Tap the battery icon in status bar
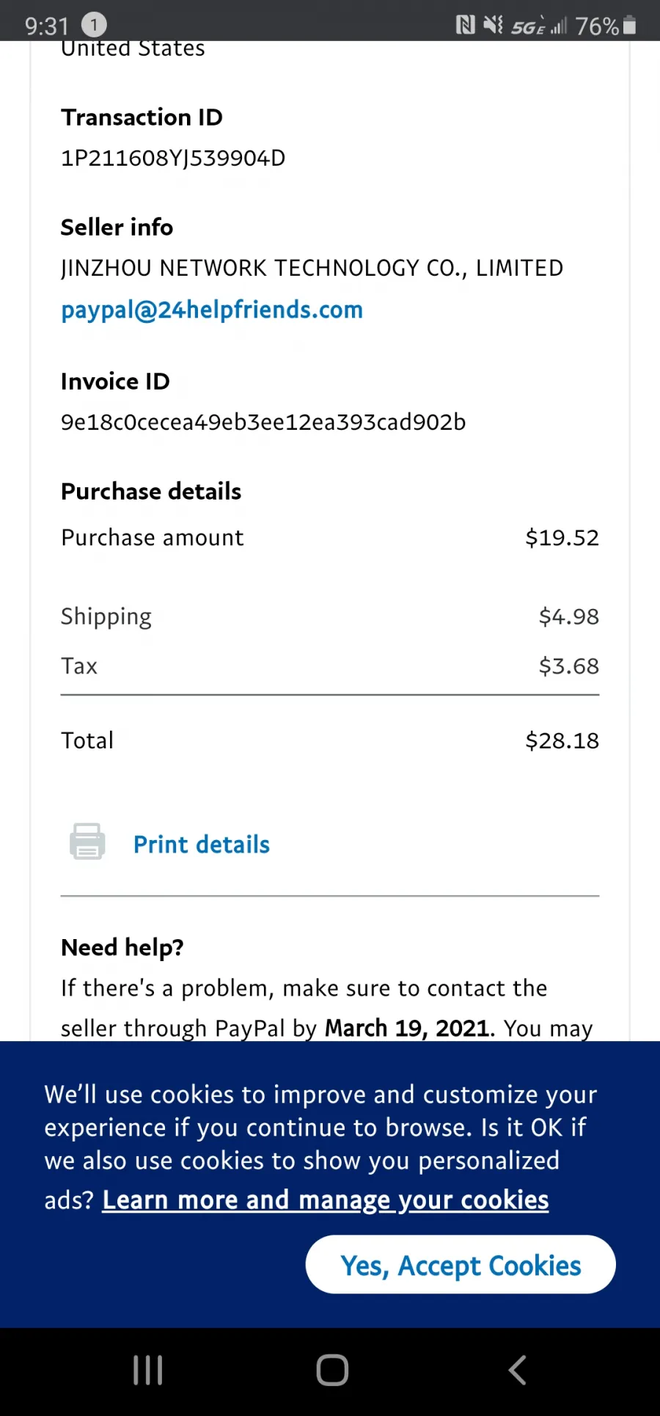The height and width of the screenshot is (1416, 660). [x=629, y=26]
